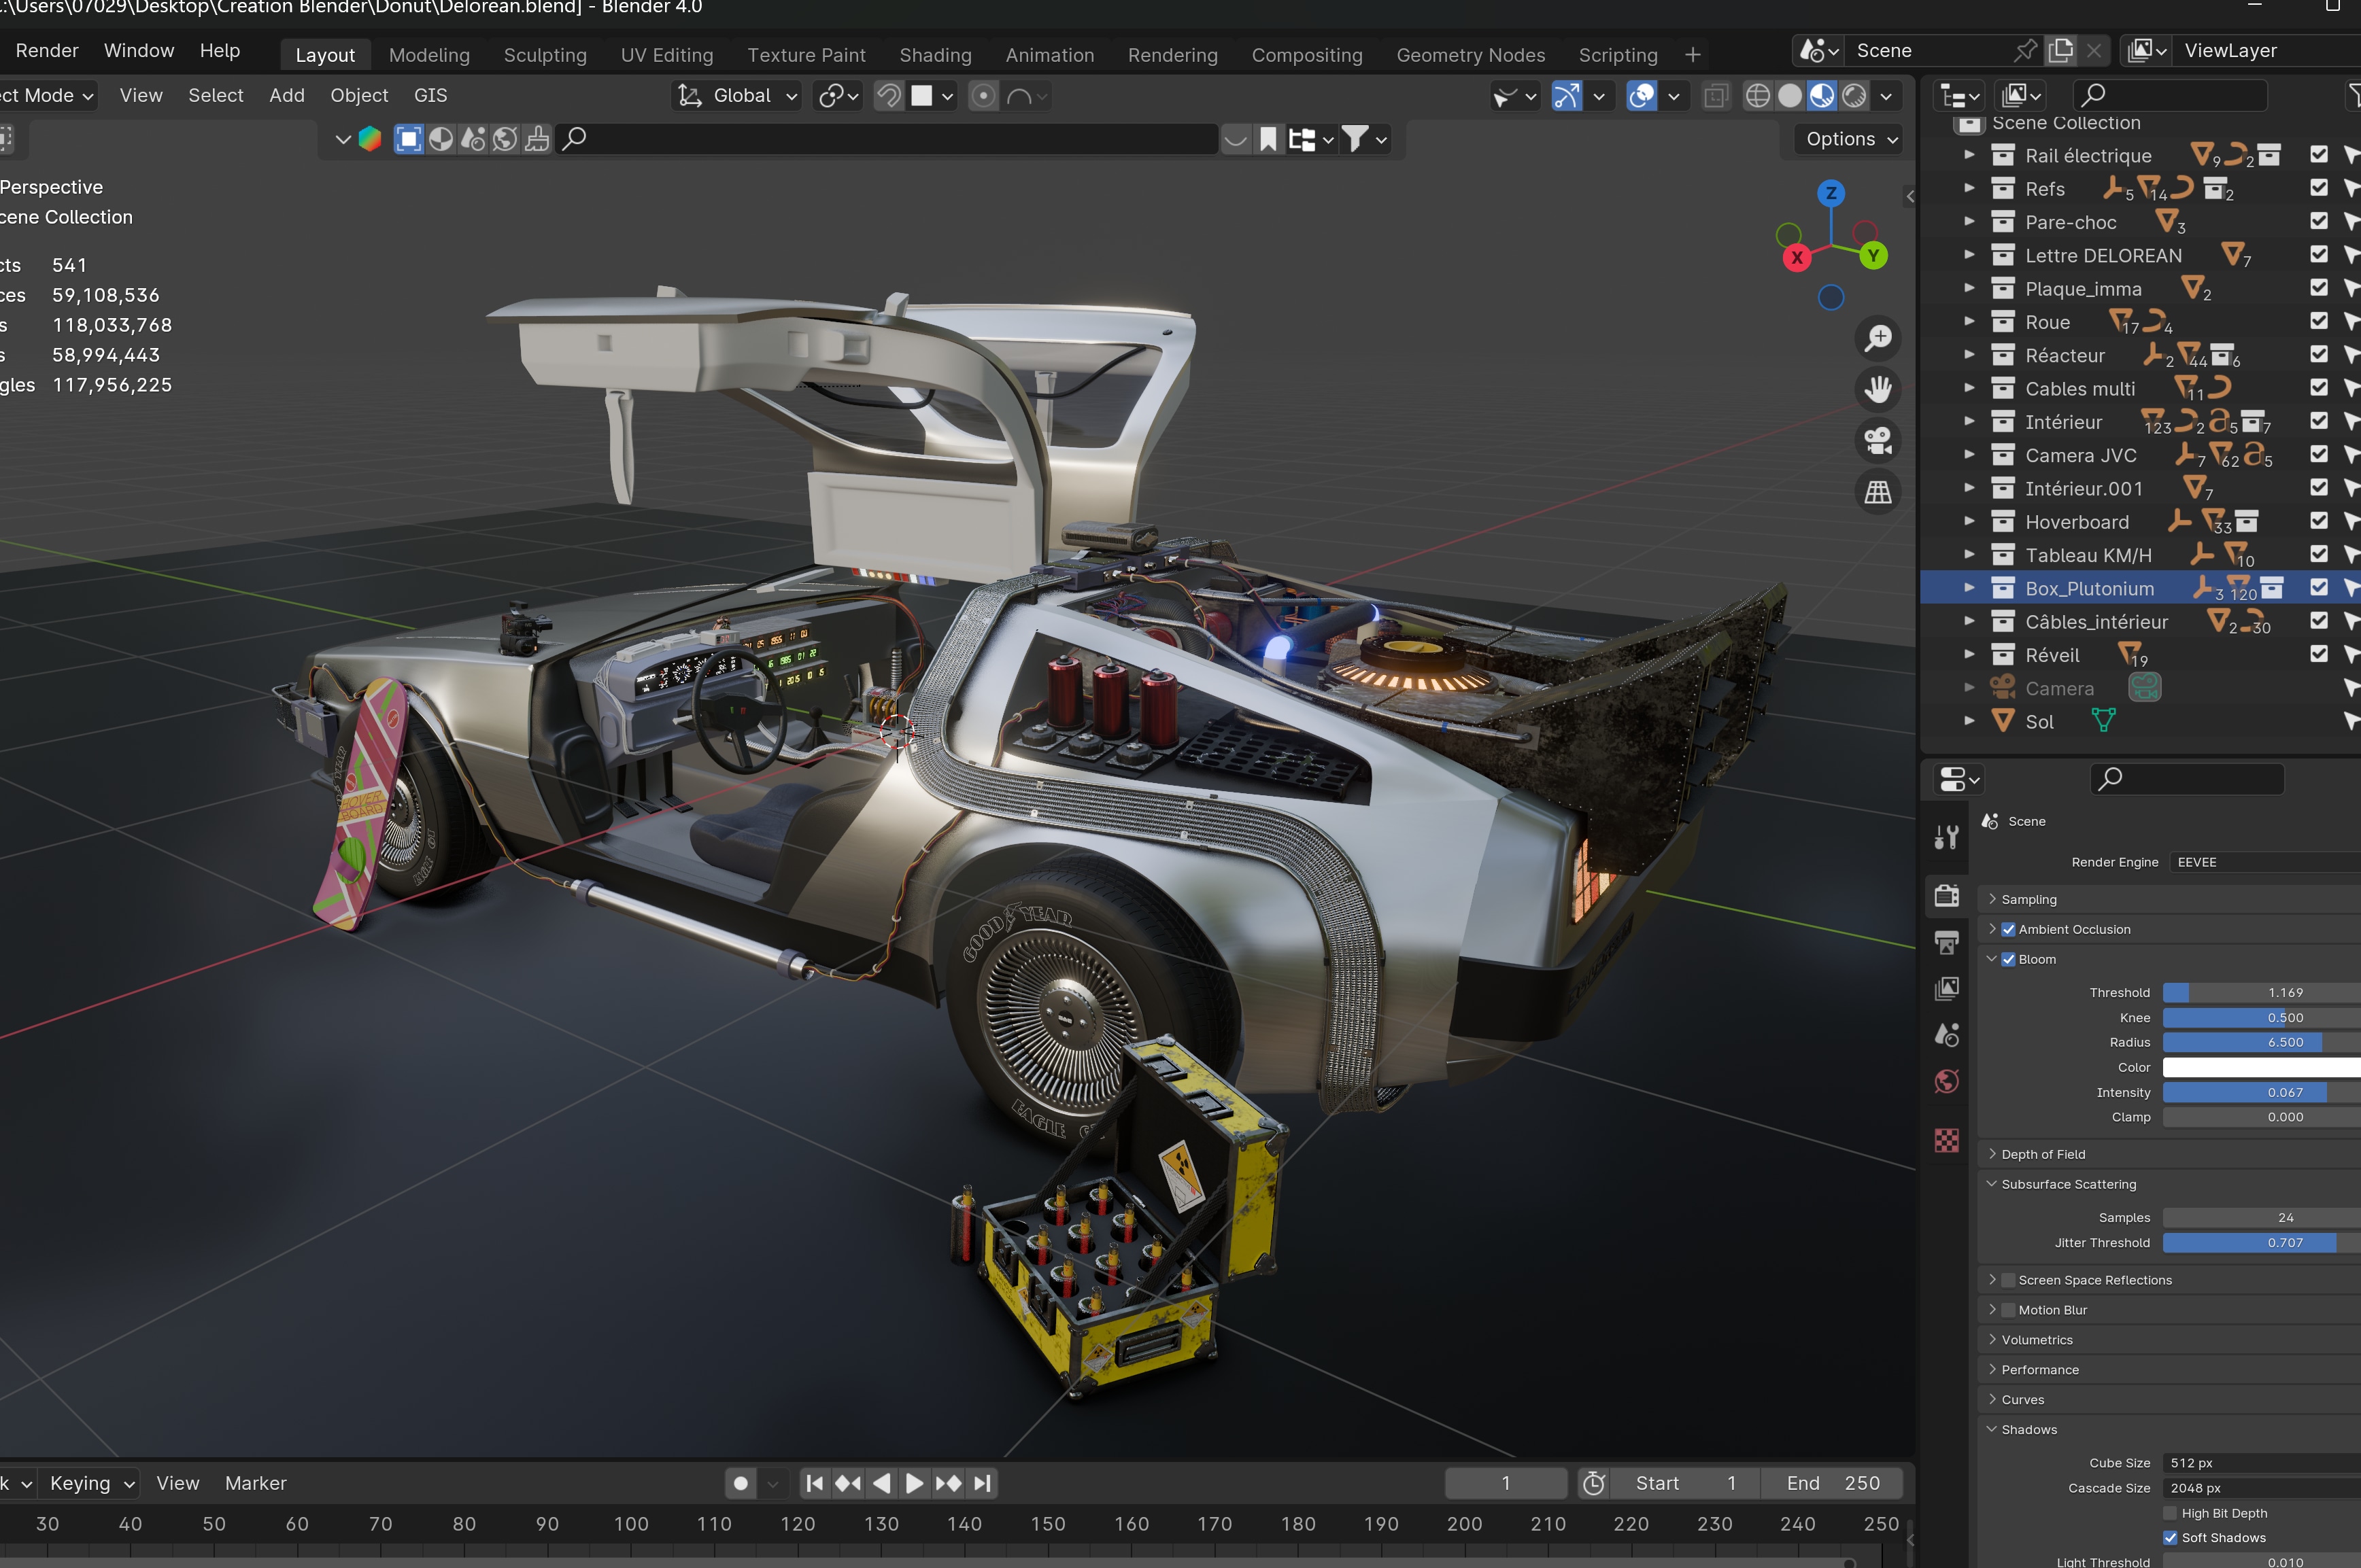
Task: Open the Render Engine dropdown
Action: tap(2264, 862)
